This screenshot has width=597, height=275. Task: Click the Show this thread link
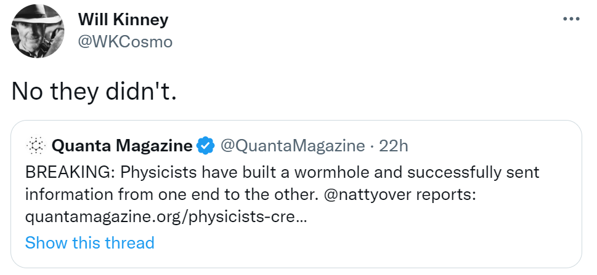(x=89, y=242)
